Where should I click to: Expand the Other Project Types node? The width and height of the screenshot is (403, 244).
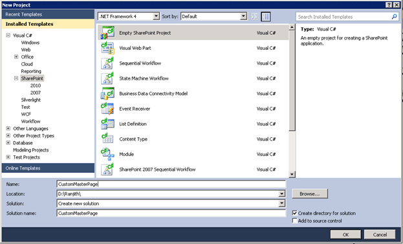[8, 135]
